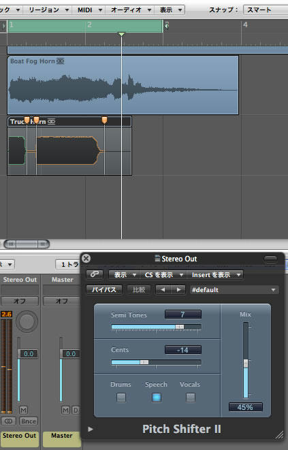Viewport: 288px width, 450px height.
Task: Open the Insert を表示 dropdown
Action: (x=215, y=275)
